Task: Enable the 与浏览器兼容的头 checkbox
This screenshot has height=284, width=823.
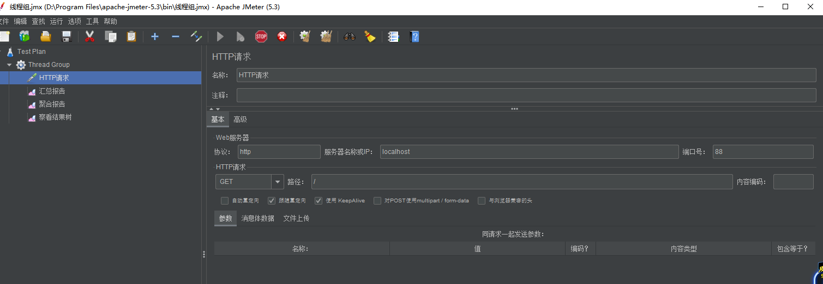Action: pyautogui.click(x=482, y=201)
